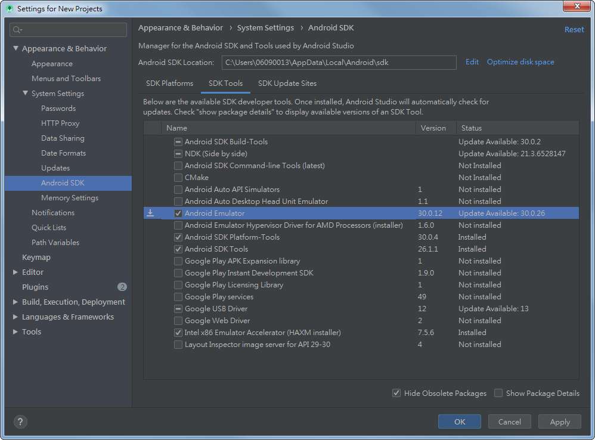
Task: Click the download icon beside Android Emulator
Action: [x=150, y=213]
